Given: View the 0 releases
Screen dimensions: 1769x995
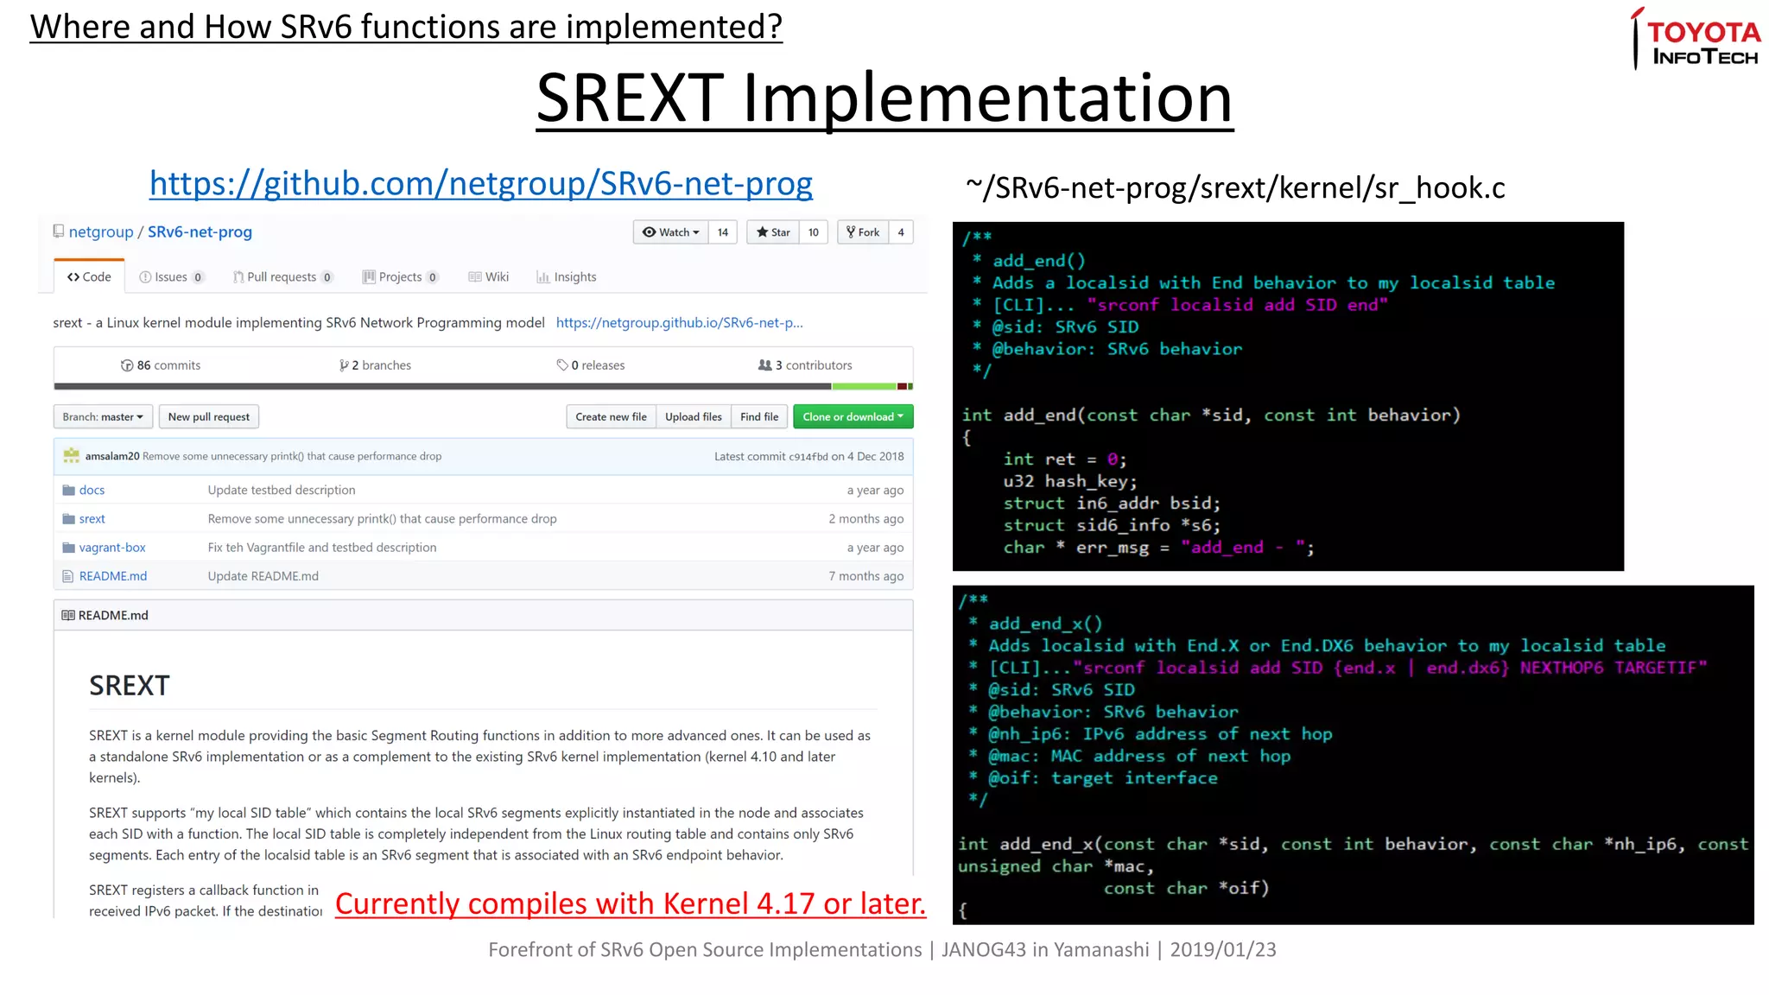Looking at the screenshot, I should pos(591,365).
